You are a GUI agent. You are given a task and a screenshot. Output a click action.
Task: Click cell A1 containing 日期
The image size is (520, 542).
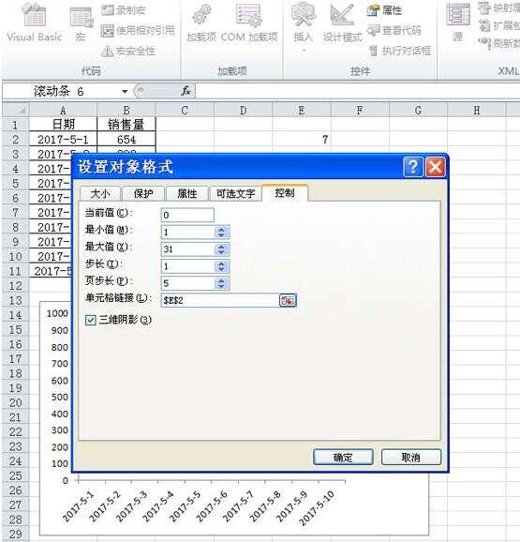[63, 125]
